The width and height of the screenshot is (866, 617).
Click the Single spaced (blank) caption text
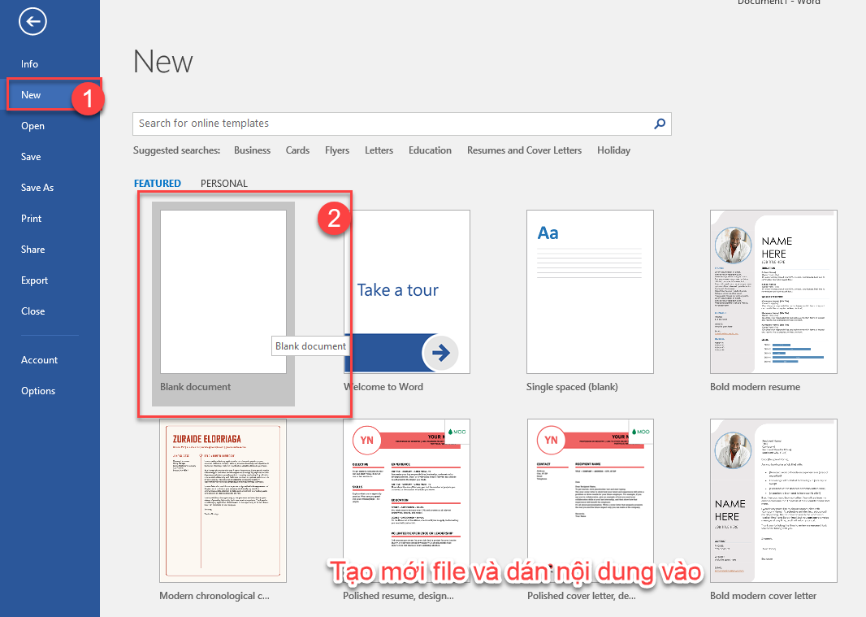click(572, 387)
